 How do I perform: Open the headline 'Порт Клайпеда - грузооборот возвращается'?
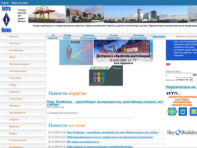(x=105, y=103)
